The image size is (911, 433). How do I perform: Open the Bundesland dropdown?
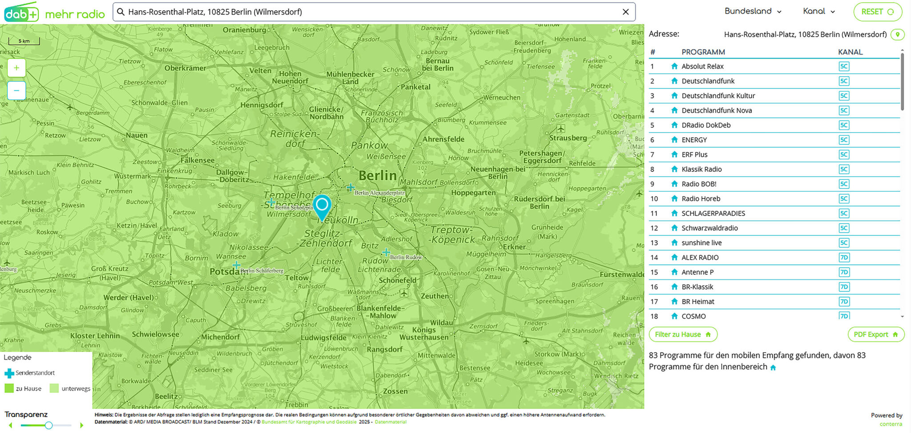click(753, 12)
